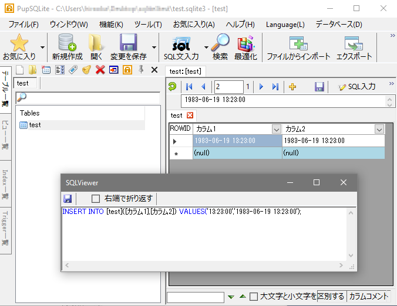The height and width of the screenshot is (306, 397).
Task: Click the お気に入り star icon
Action: pyautogui.click(x=19, y=43)
